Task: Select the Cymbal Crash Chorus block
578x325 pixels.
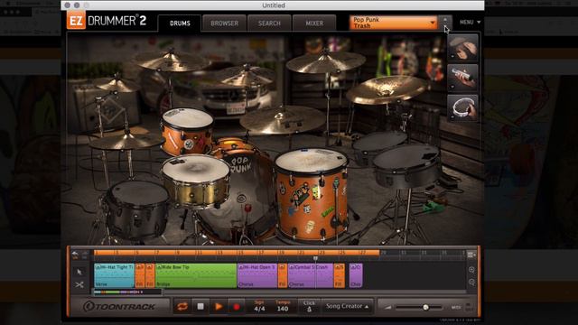Action: coord(311,275)
